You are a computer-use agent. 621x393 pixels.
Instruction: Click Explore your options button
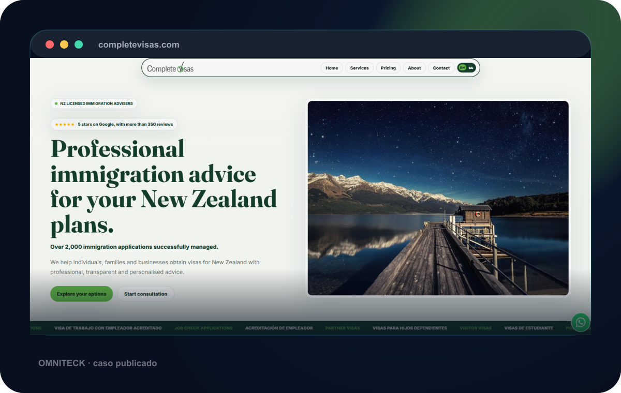click(x=81, y=294)
